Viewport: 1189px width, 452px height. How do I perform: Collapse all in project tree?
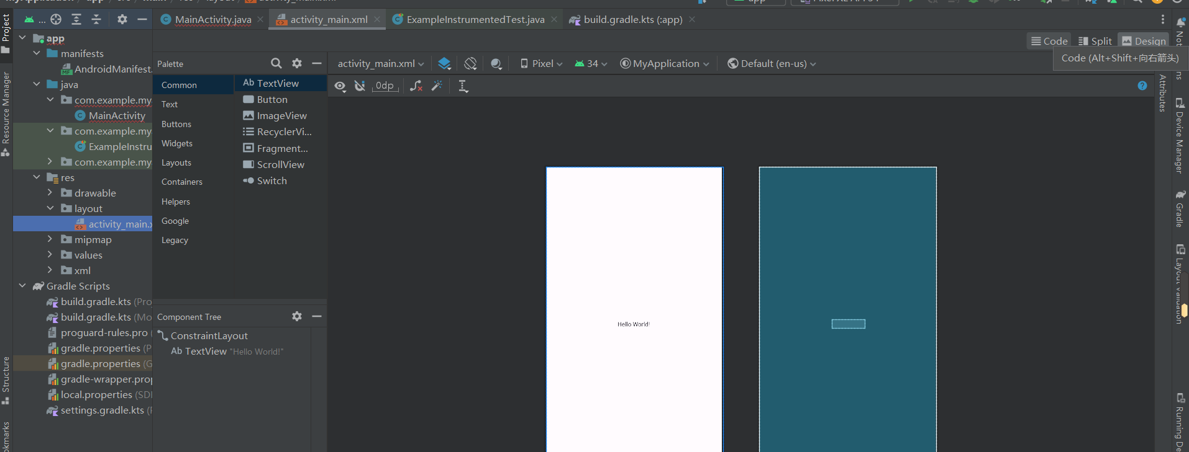click(96, 19)
